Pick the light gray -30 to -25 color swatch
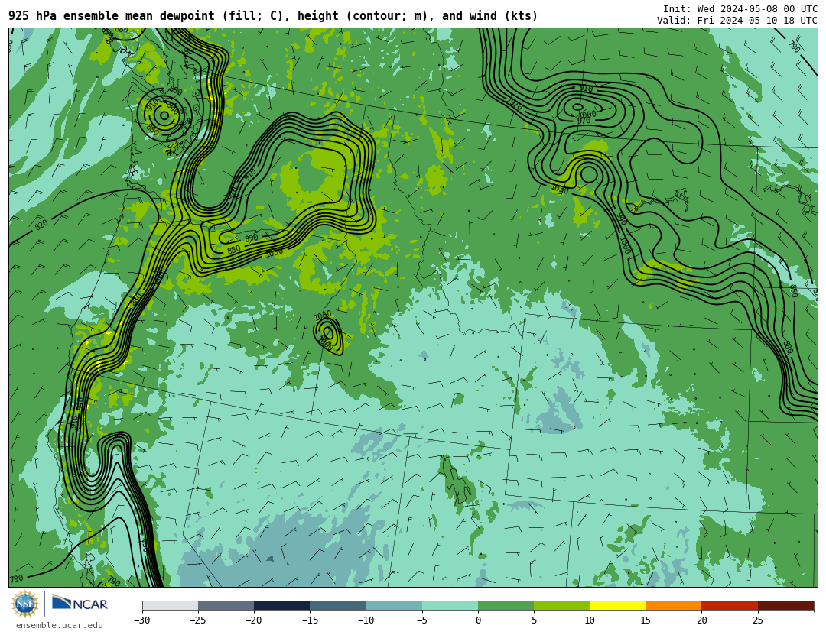Screen dimensions: 826x635 click(170, 605)
